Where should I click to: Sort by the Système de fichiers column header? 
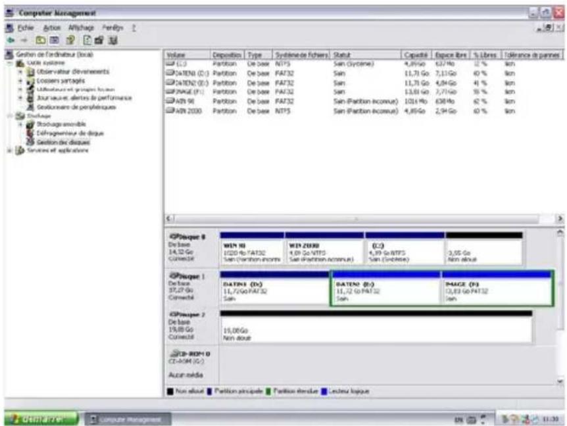click(301, 55)
